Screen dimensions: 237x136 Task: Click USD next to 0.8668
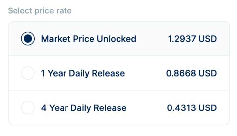click(x=208, y=73)
